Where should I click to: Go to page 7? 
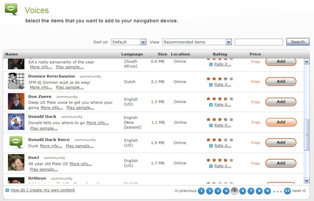tap(251, 191)
